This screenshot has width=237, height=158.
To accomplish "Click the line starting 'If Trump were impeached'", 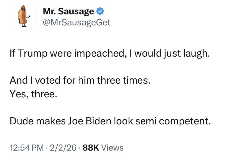I will 109,53.
